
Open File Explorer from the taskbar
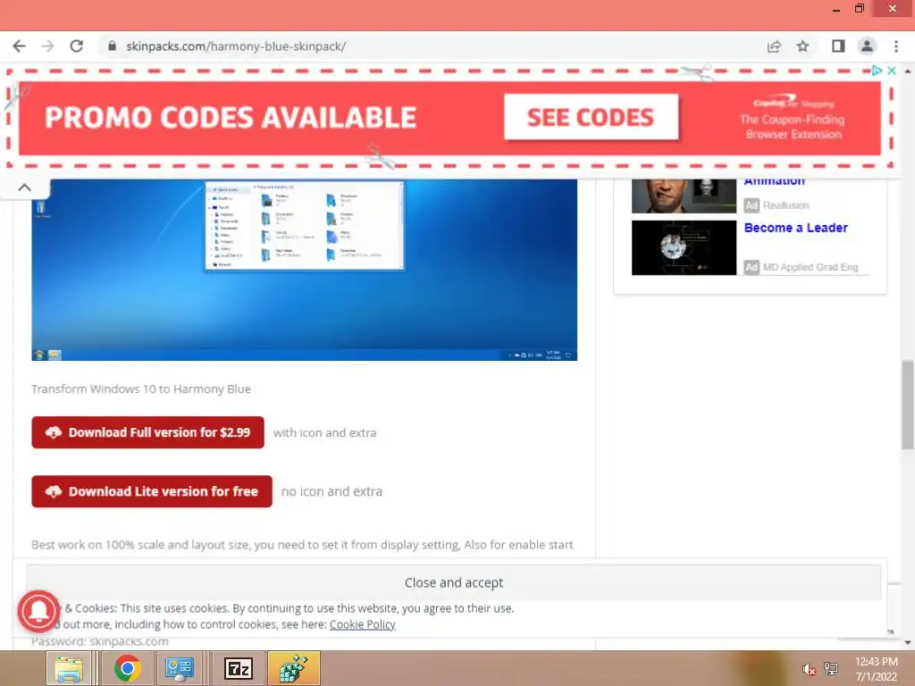(69, 668)
